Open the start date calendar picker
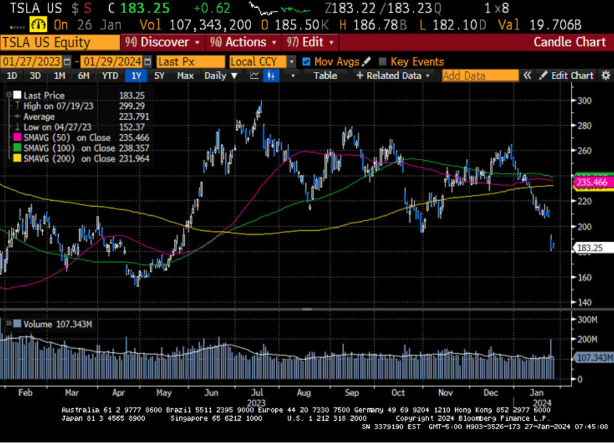Viewport: 614px width, 443px height. [x=67, y=62]
